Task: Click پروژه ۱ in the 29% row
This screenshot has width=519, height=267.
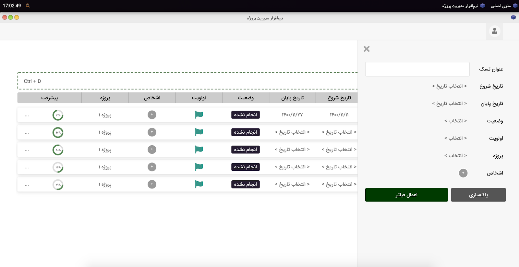Action: (105, 184)
